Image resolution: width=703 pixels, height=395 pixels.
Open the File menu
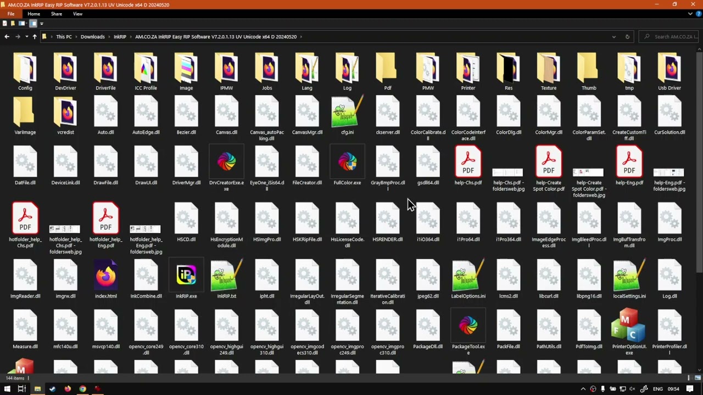11,14
